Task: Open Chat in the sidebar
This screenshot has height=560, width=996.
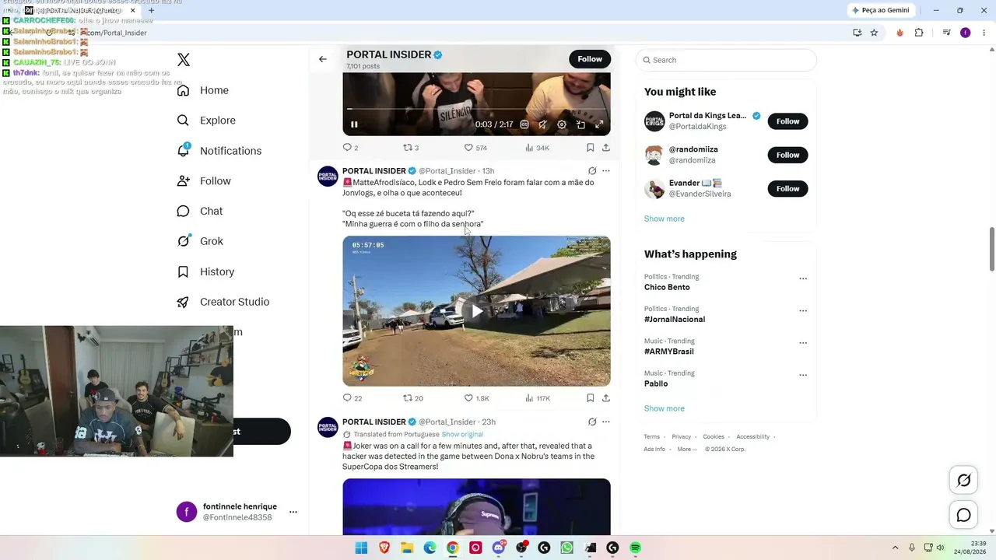Action: click(200, 211)
